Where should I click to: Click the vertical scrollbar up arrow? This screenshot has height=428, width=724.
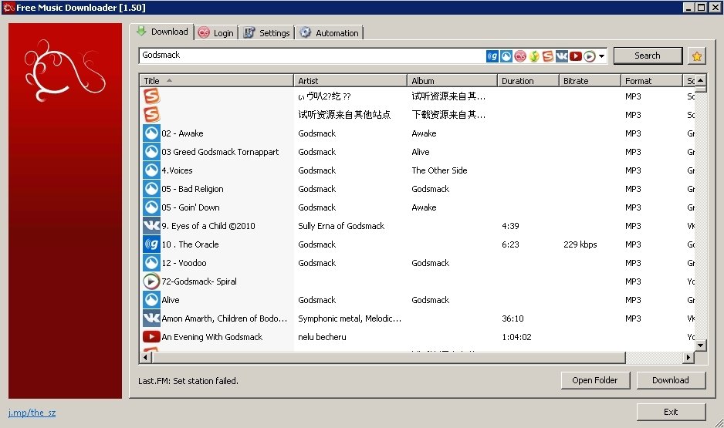pos(700,80)
